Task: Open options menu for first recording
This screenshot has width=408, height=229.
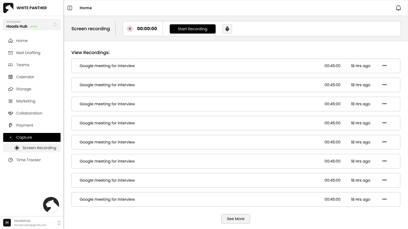Action: point(384,66)
